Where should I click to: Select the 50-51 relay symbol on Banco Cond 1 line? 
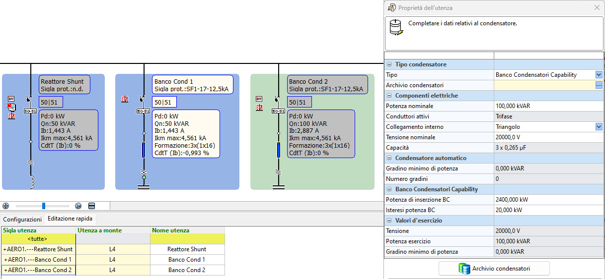[143, 111]
